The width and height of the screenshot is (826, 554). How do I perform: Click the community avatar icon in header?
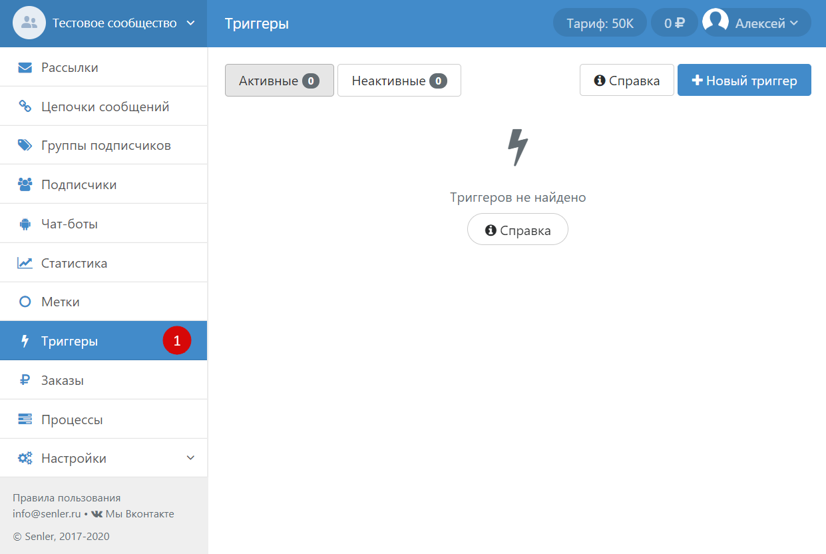coord(29,23)
